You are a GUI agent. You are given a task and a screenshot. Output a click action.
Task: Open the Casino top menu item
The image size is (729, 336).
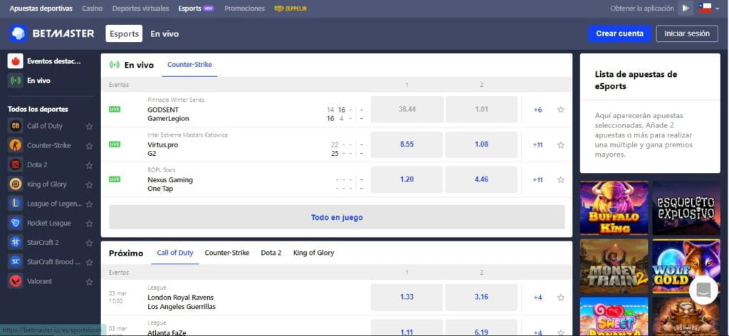coord(92,9)
